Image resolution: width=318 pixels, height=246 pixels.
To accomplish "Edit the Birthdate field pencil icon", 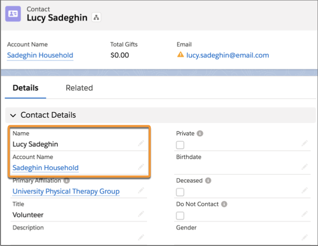I will pos(304,167).
